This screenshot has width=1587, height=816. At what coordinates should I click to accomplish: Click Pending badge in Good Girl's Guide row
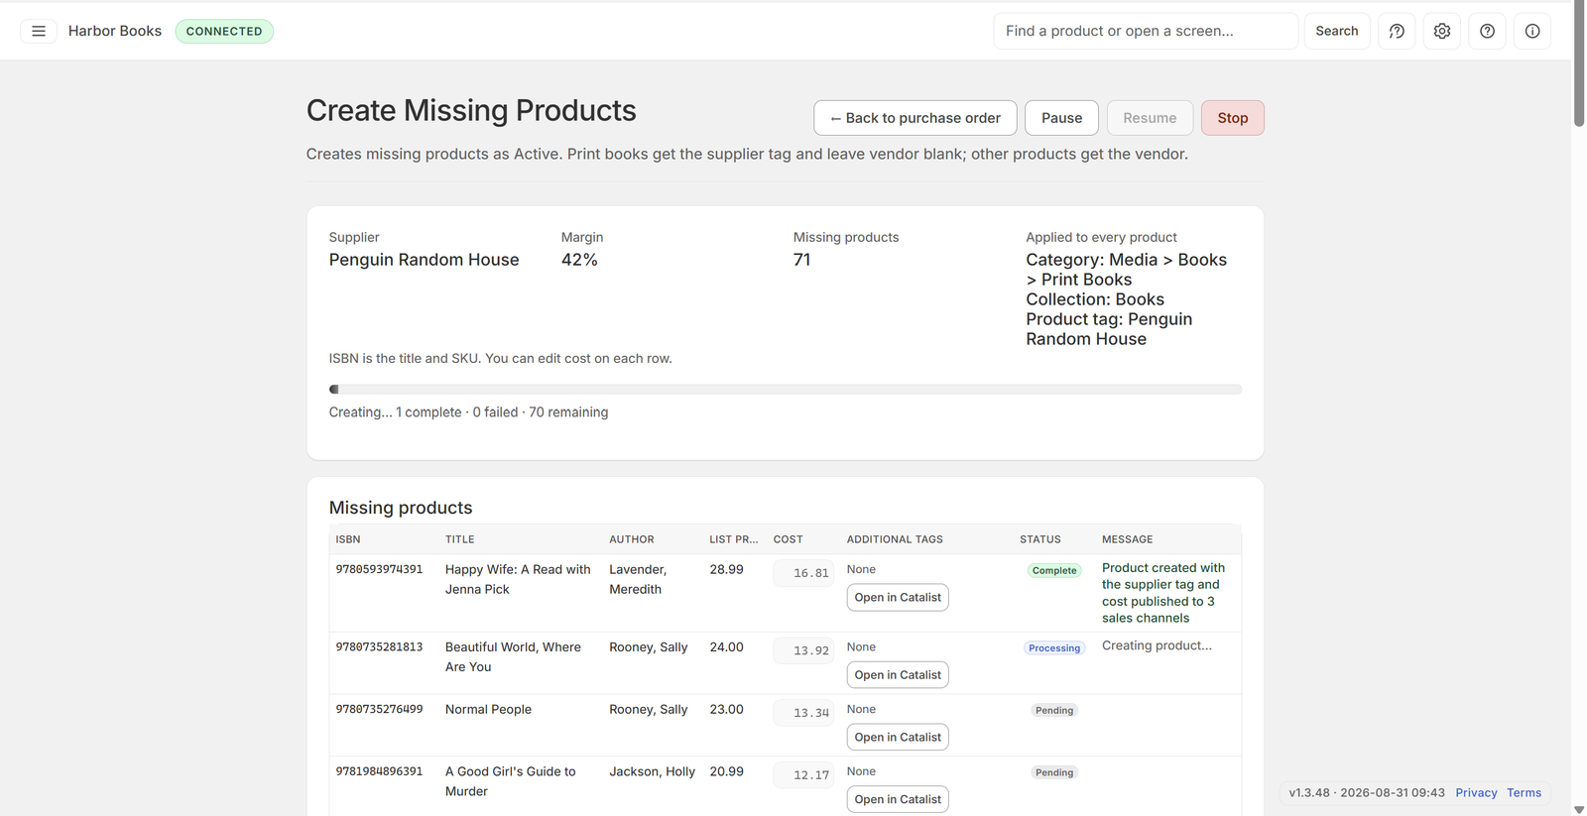(x=1054, y=772)
